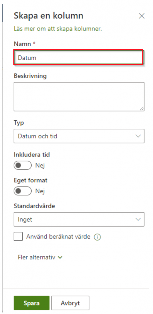Viewport: 153px width, 314px height.
Task: Expand the Fler alternativ section
Action: tap(40, 257)
